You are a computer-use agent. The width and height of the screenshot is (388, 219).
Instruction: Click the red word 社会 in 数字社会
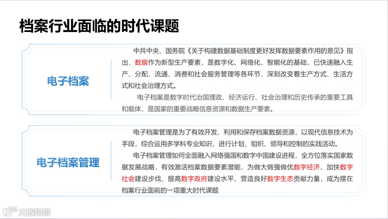pyautogui.click(x=128, y=179)
